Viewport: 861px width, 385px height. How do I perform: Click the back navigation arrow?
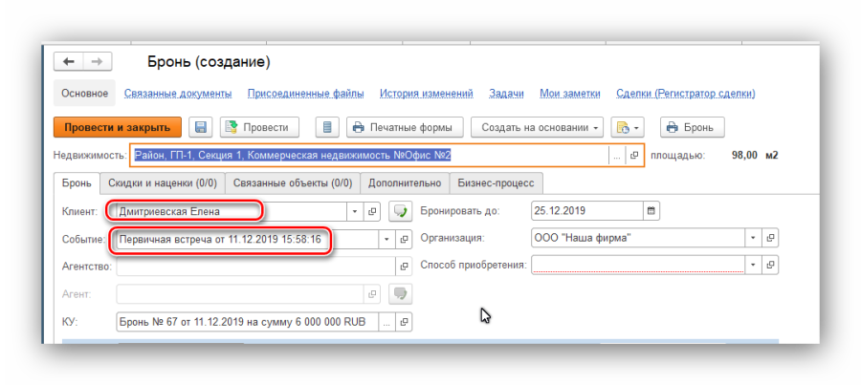click(x=69, y=61)
